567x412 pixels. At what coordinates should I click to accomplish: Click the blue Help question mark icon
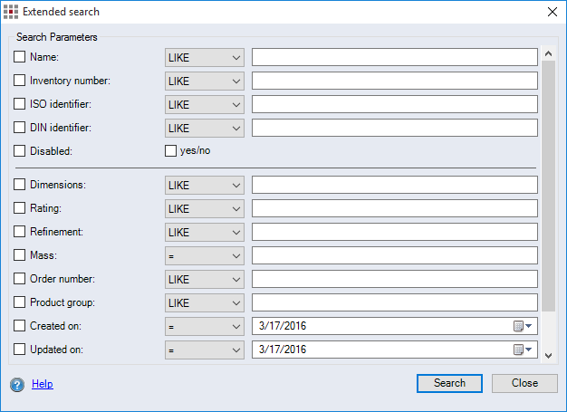coord(17,385)
